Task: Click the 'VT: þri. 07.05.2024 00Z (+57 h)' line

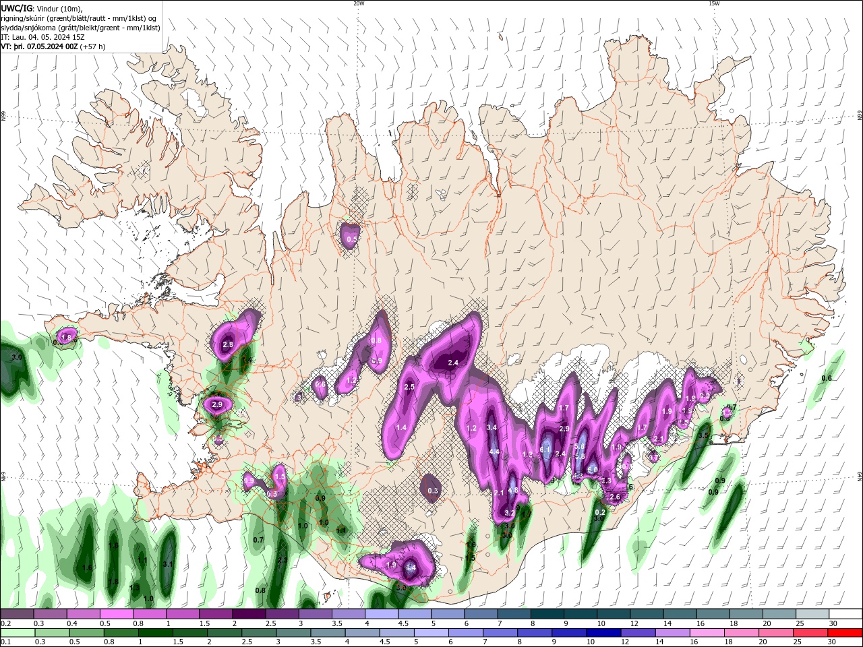Action: point(53,47)
